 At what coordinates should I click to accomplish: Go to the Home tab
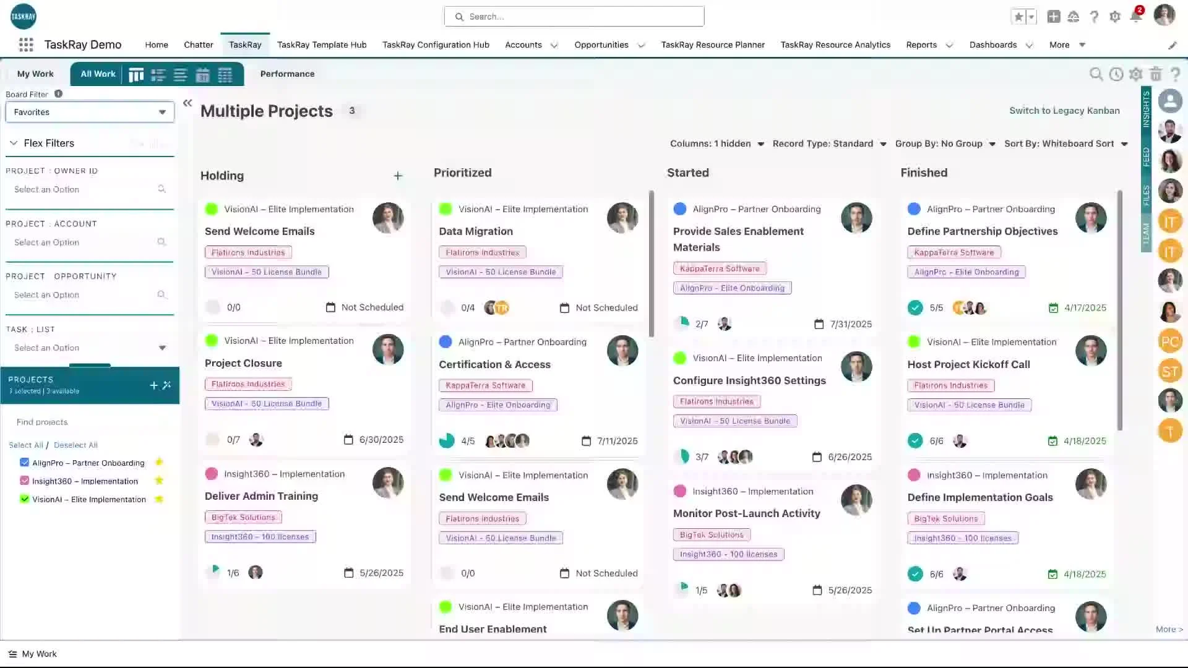[157, 45]
